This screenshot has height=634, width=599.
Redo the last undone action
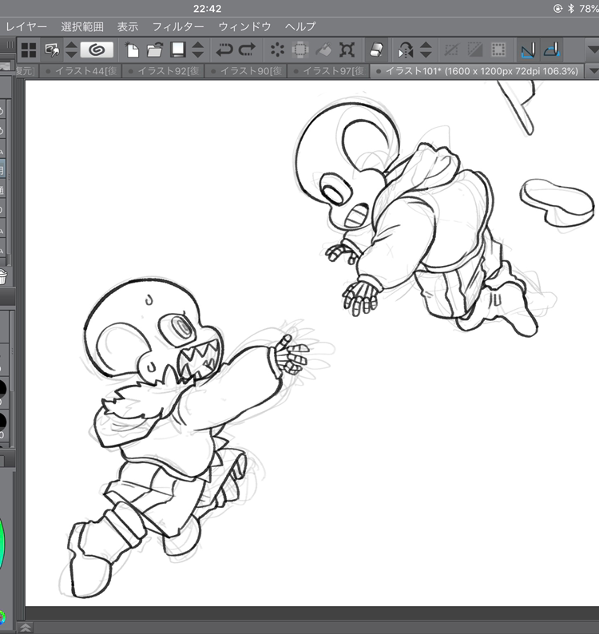click(247, 50)
